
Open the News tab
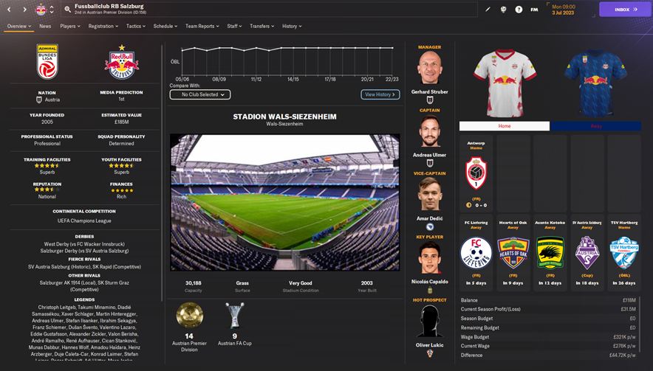[45, 26]
